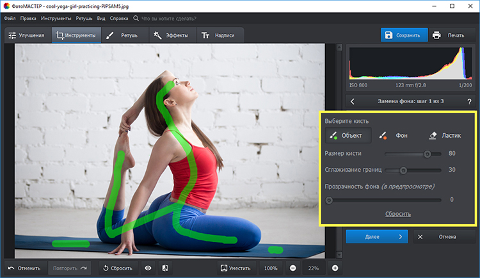Click the before/after compare icon
Screen dimensions: 480x278
(x=164, y=268)
